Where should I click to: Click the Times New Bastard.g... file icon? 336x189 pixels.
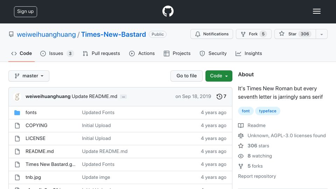(x=17, y=164)
